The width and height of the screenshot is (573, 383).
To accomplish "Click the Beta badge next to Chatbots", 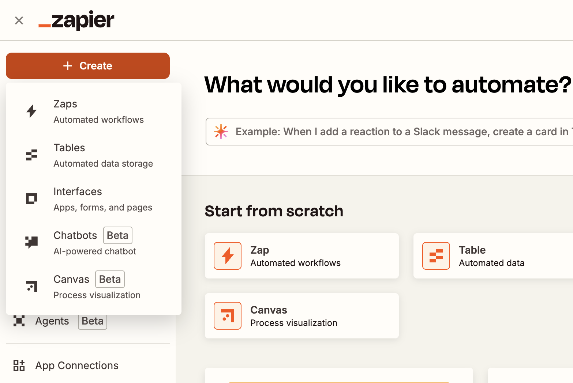I will 118,235.
